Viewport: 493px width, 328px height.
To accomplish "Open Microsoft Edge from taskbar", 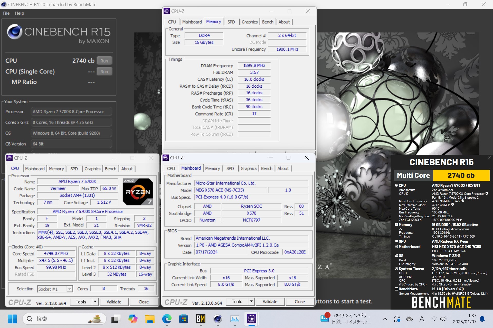I will click(x=167, y=319).
